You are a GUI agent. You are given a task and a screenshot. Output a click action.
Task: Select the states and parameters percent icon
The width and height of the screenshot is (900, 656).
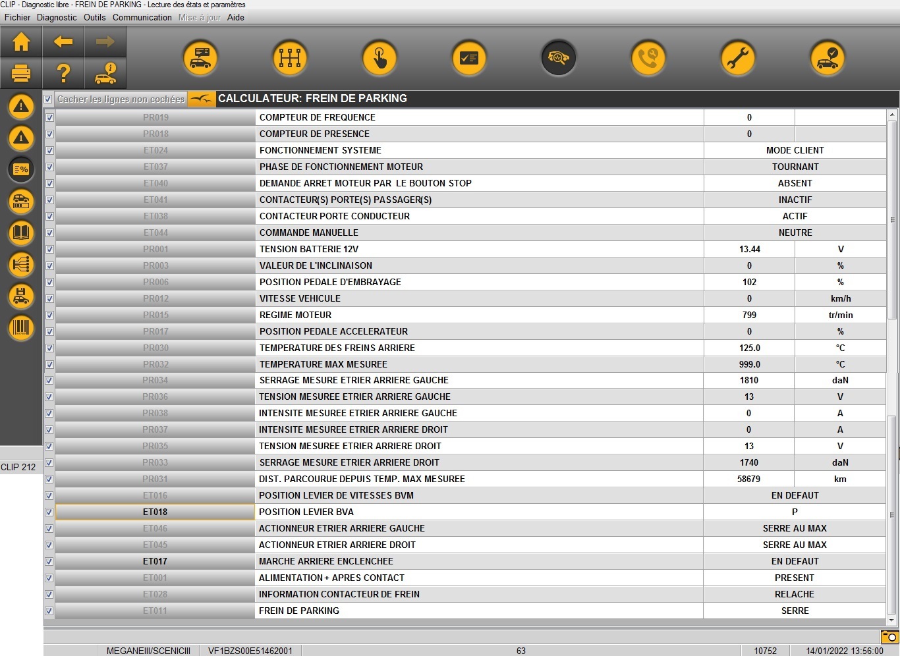coord(21,169)
